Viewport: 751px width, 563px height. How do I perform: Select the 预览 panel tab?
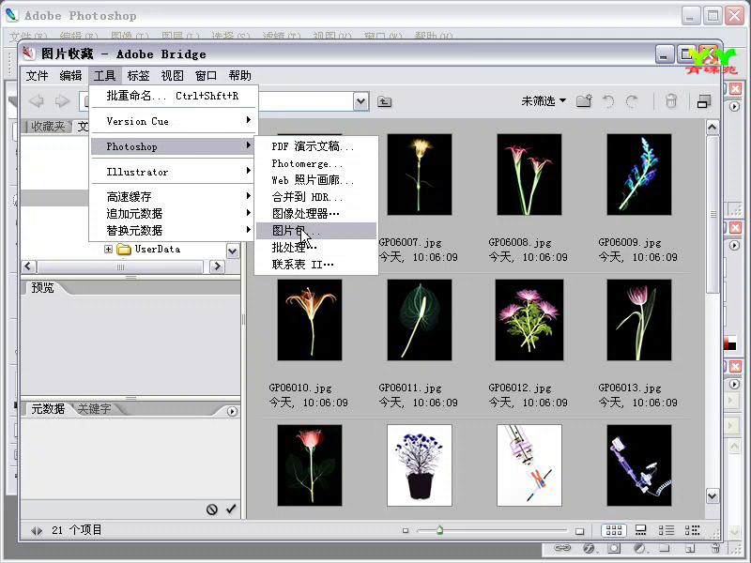[42, 288]
